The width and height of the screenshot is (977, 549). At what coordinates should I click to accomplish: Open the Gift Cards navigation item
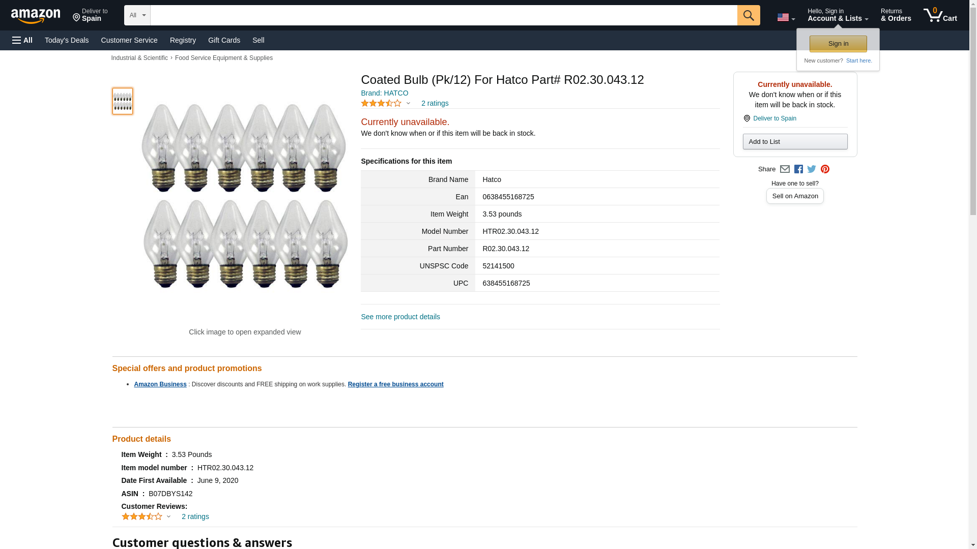[224, 40]
